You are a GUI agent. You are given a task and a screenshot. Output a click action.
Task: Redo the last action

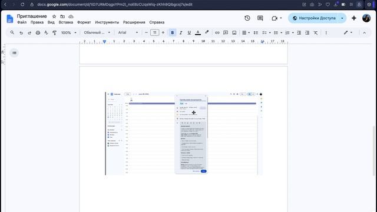pos(29,33)
